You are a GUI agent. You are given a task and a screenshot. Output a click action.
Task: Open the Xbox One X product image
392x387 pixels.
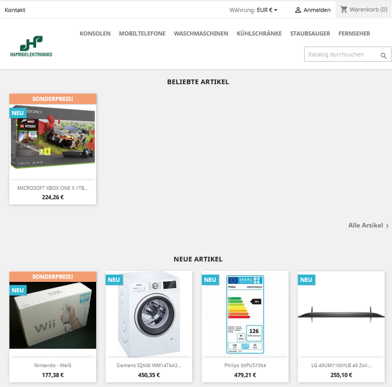[53, 137]
